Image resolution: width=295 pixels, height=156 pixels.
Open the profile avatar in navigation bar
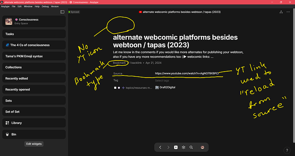tap(202, 147)
